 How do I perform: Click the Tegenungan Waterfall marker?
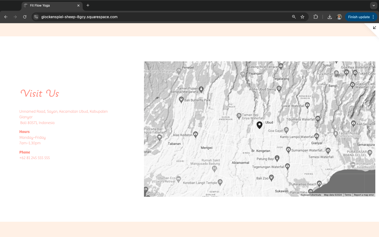pyautogui.click(x=287, y=166)
